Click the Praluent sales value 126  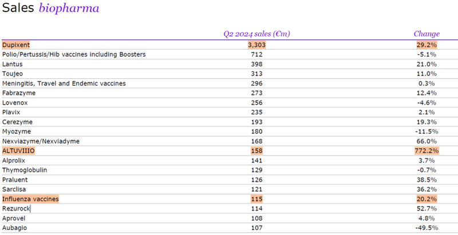pos(256,180)
